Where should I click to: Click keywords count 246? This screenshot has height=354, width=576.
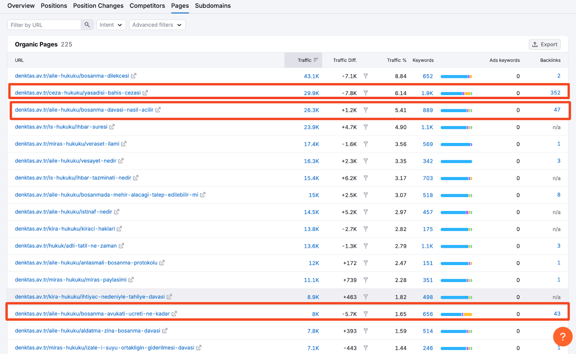[x=428, y=348]
